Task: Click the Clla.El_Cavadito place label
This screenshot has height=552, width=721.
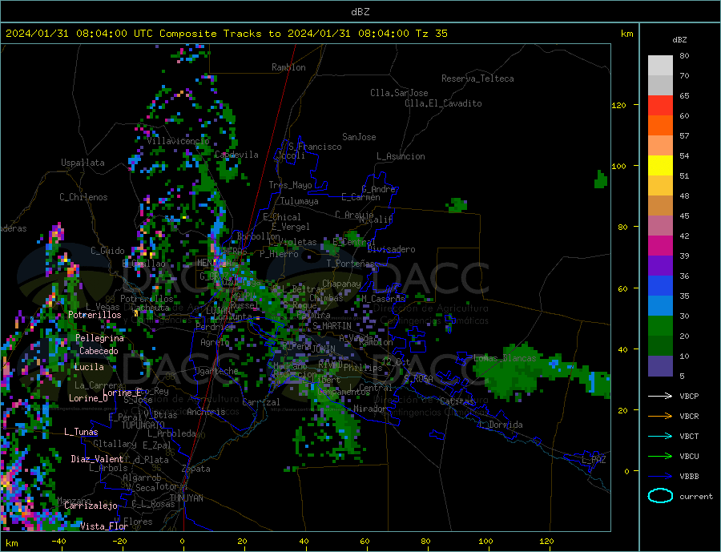Action: 443,103
